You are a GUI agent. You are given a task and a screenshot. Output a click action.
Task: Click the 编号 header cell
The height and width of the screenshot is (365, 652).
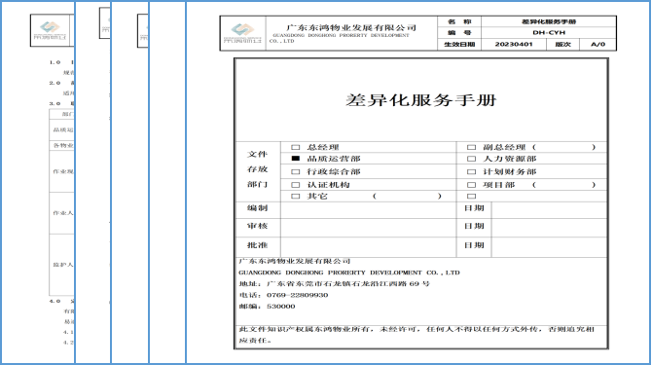(x=459, y=32)
